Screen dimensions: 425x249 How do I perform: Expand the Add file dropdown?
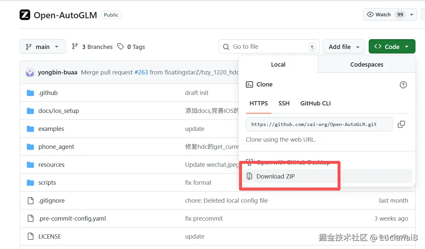[x=344, y=47]
